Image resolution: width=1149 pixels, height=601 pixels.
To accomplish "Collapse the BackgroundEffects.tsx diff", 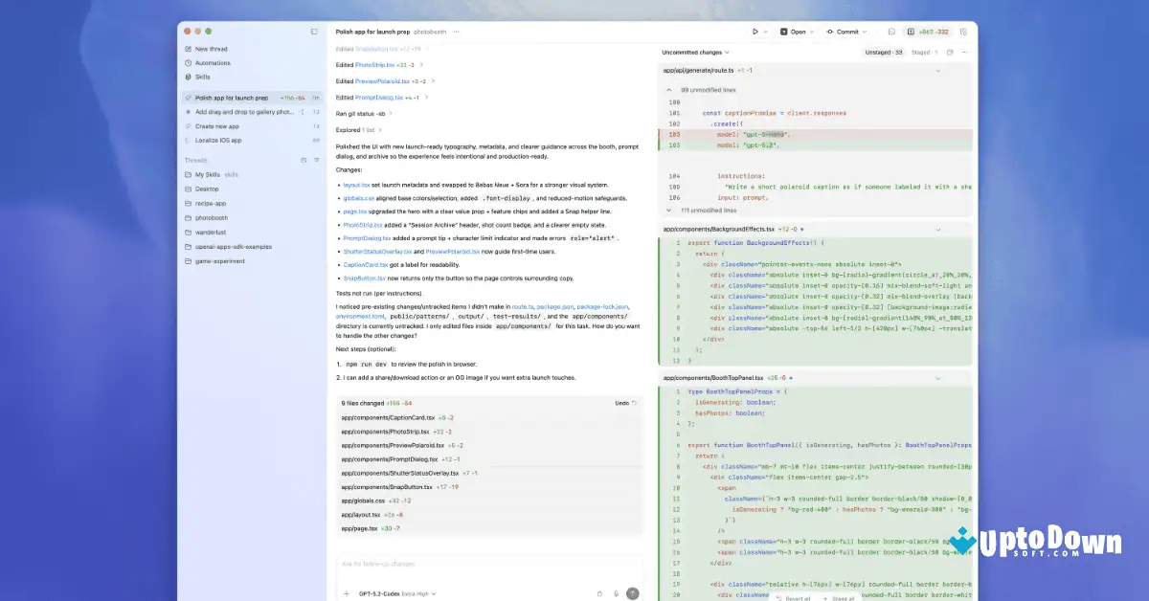I will (x=938, y=230).
